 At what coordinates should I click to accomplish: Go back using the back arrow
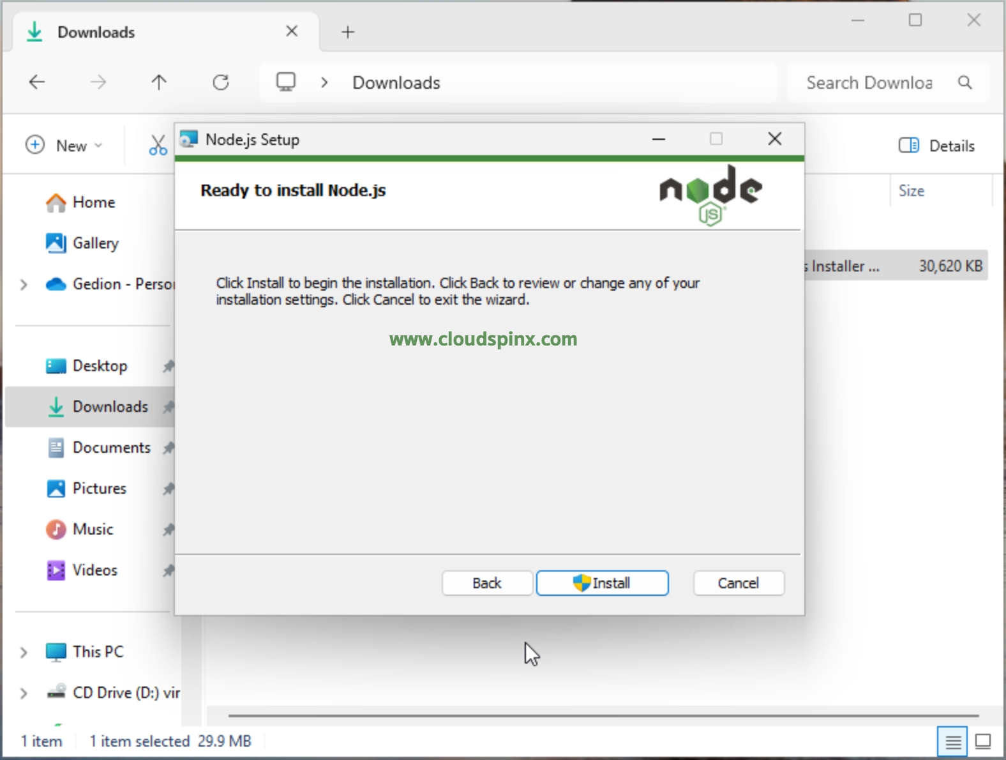(37, 82)
